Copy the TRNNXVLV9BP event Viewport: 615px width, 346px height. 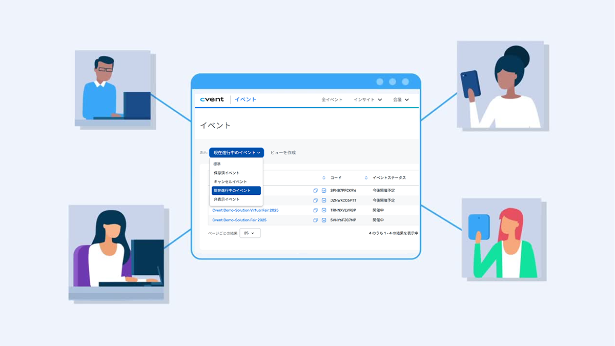(x=316, y=210)
